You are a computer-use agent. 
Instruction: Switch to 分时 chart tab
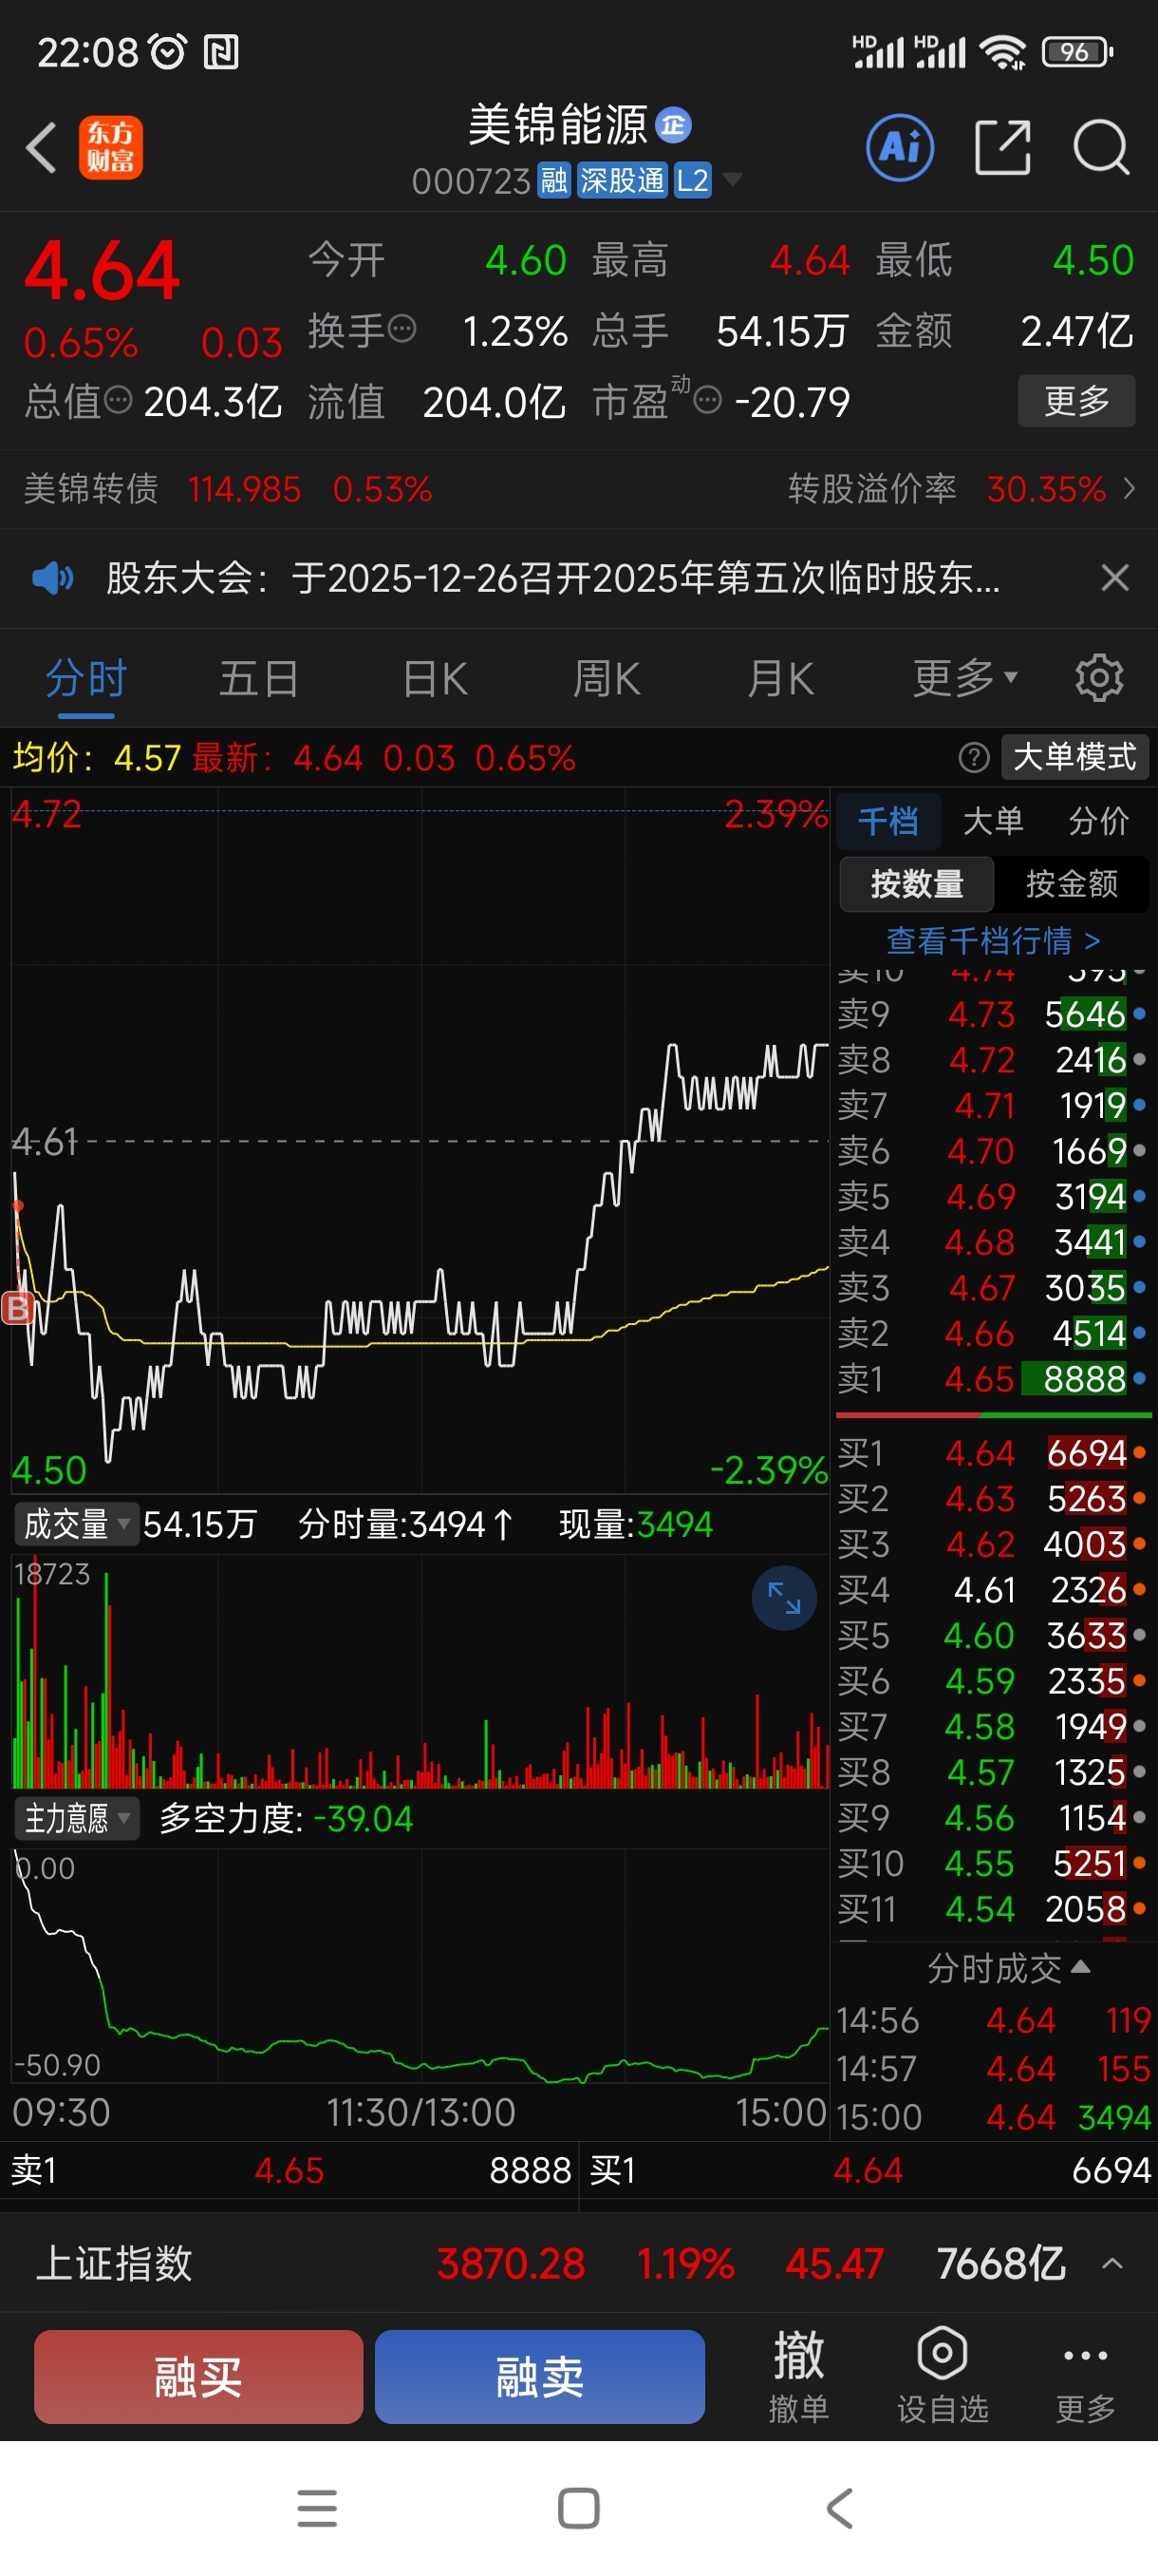[x=86, y=679]
